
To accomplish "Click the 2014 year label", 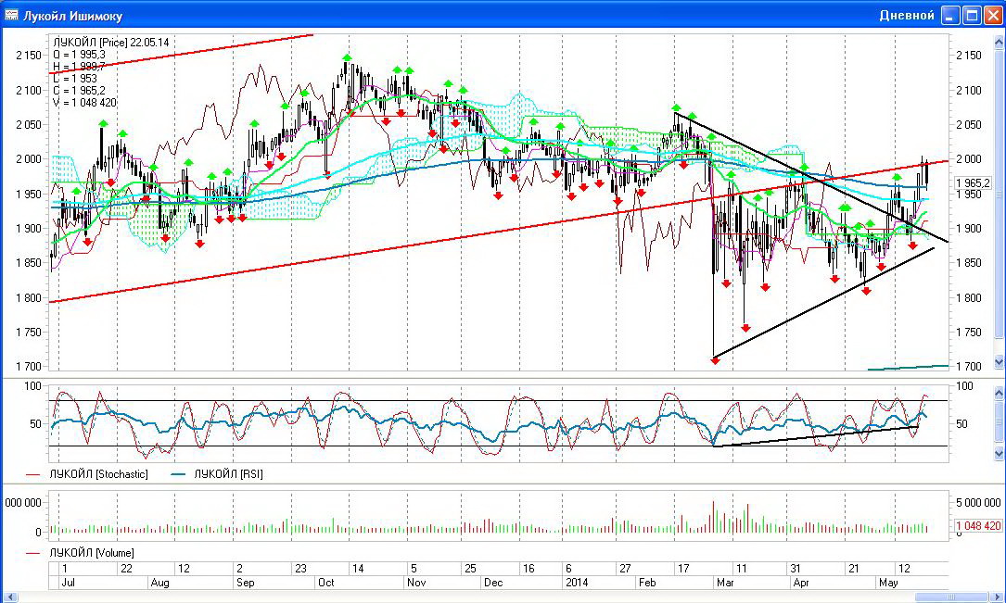I will (576, 583).
